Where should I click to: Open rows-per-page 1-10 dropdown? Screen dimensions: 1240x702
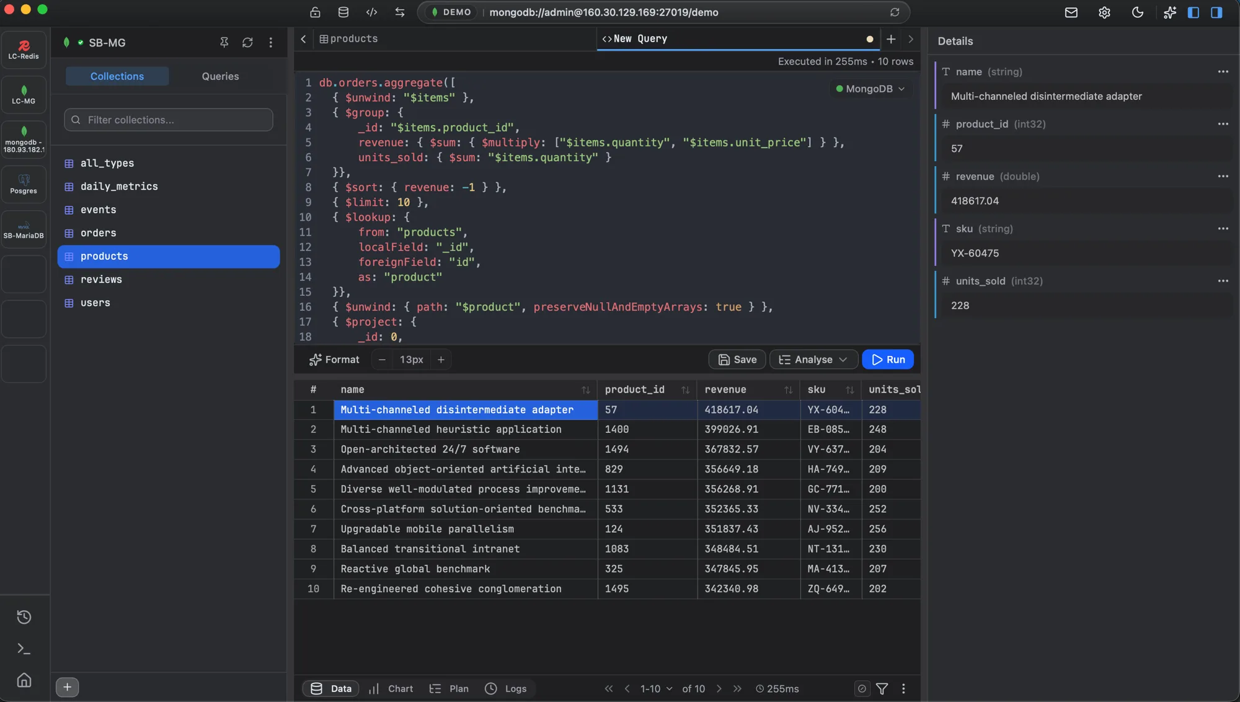656,688
